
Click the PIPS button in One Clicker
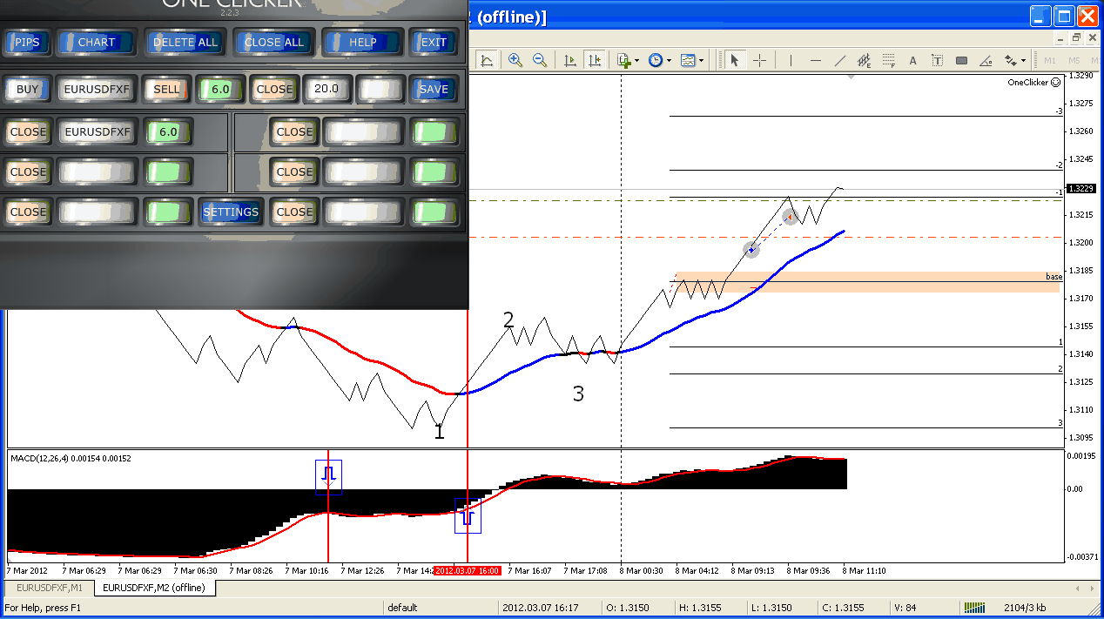[27, 42]
